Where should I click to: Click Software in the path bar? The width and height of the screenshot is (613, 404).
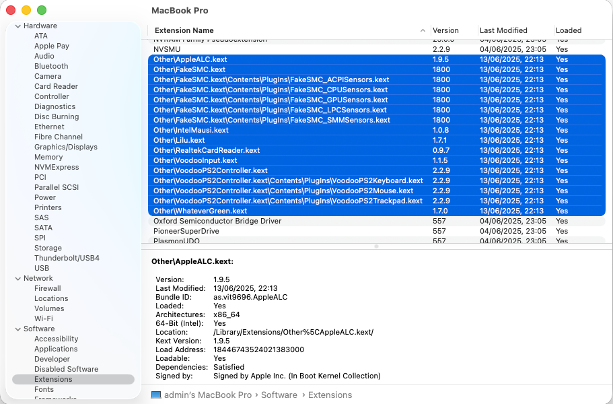(279, 395)
